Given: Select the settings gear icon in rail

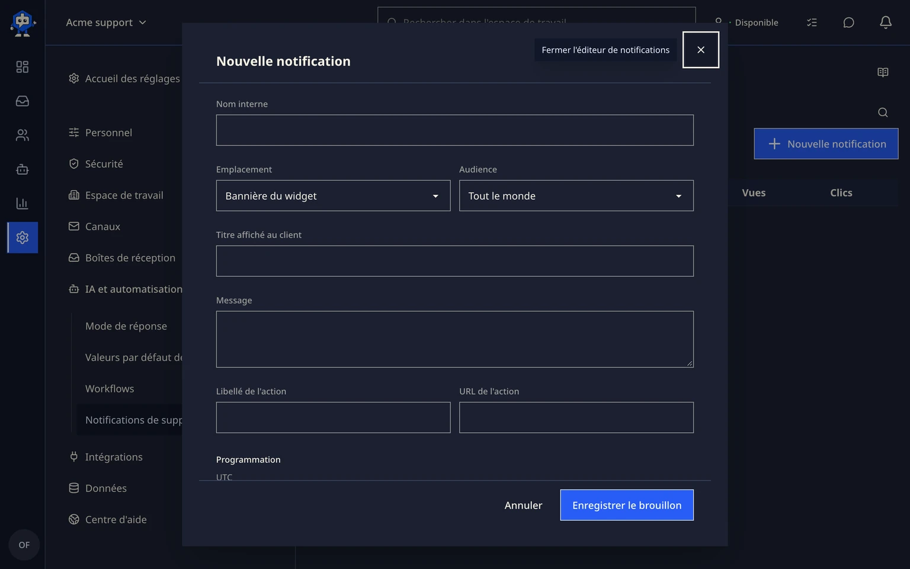Looking at the screenshot, I should (23, 238).
